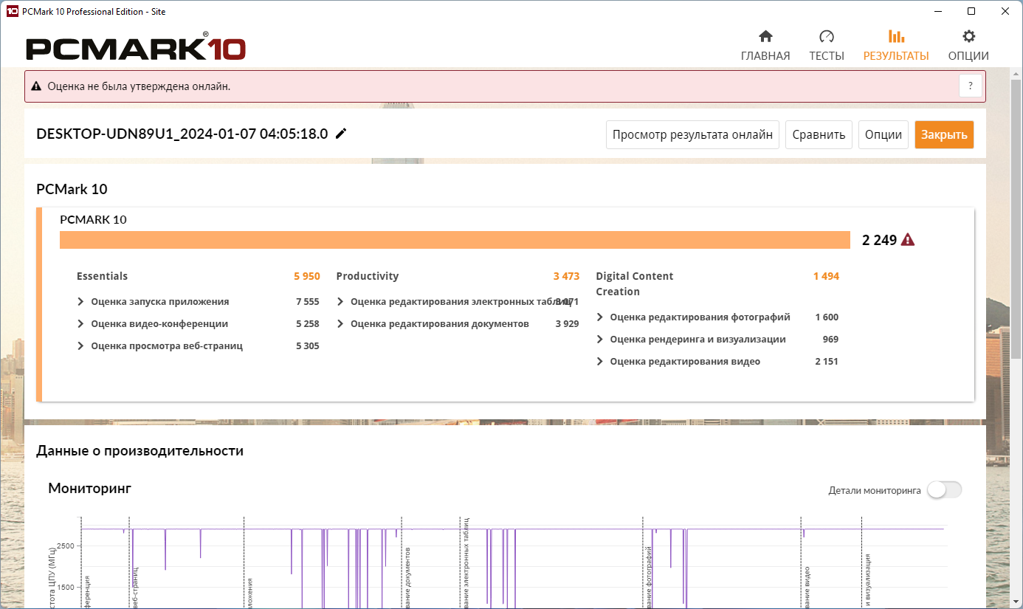Click the Digital Content Creation heading

(x=635, y=284)
